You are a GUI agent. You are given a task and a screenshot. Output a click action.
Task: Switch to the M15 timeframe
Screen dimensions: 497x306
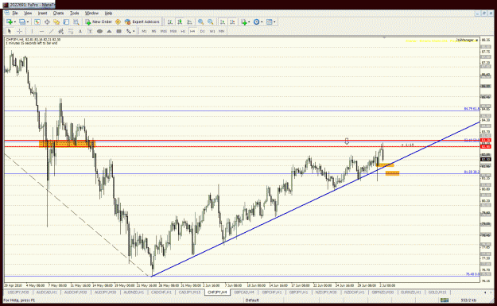(x=164, y=31)
